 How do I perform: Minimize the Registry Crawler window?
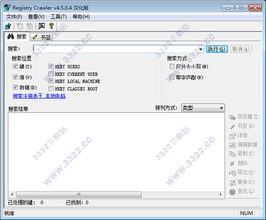pos(228,8)
